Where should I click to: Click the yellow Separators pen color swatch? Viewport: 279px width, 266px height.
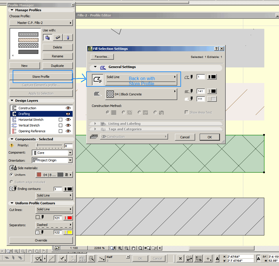pyautogui.click(x=68, y=232)
